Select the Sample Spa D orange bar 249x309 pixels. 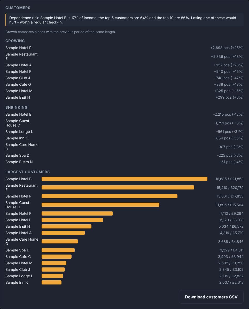click(x=58, y=250)
